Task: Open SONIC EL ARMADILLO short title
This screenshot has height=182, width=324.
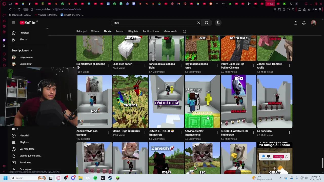Action: point(234,133)
